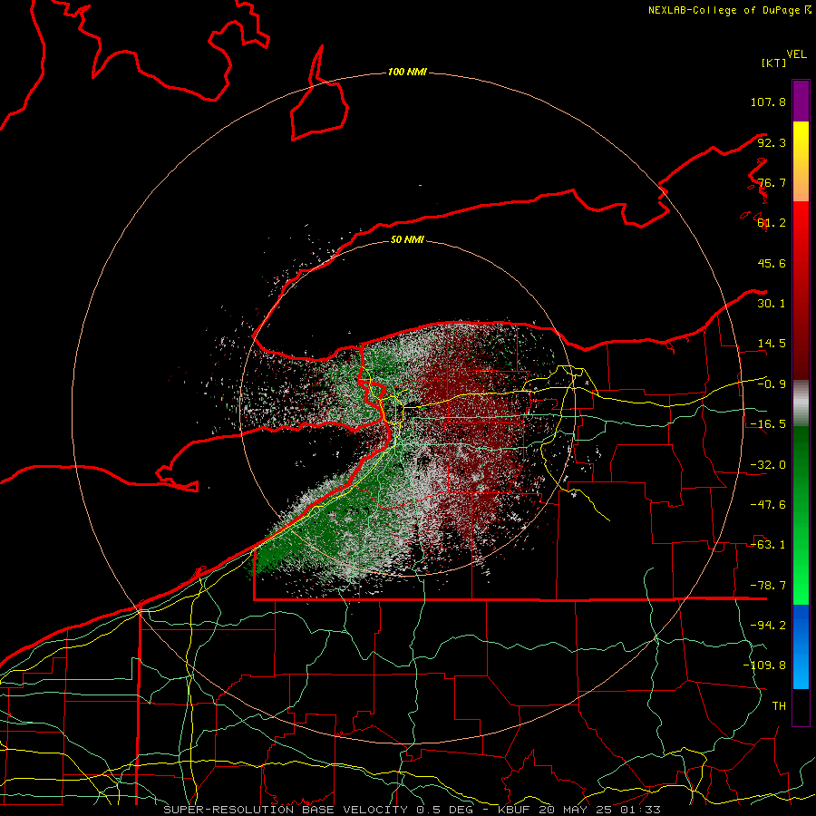Click the [KT] units label

pyautogui.click(x=774, y=63)
